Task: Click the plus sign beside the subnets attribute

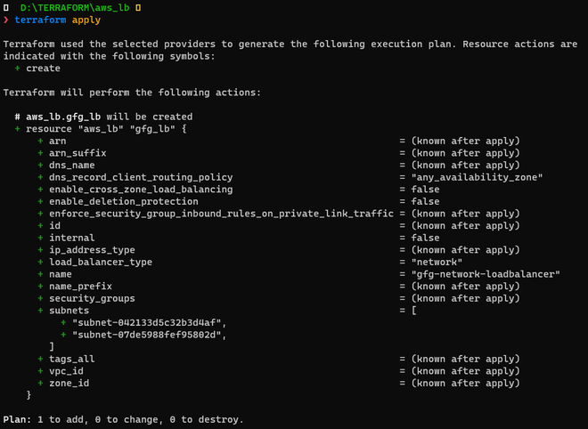Action: tap(40, 311)
